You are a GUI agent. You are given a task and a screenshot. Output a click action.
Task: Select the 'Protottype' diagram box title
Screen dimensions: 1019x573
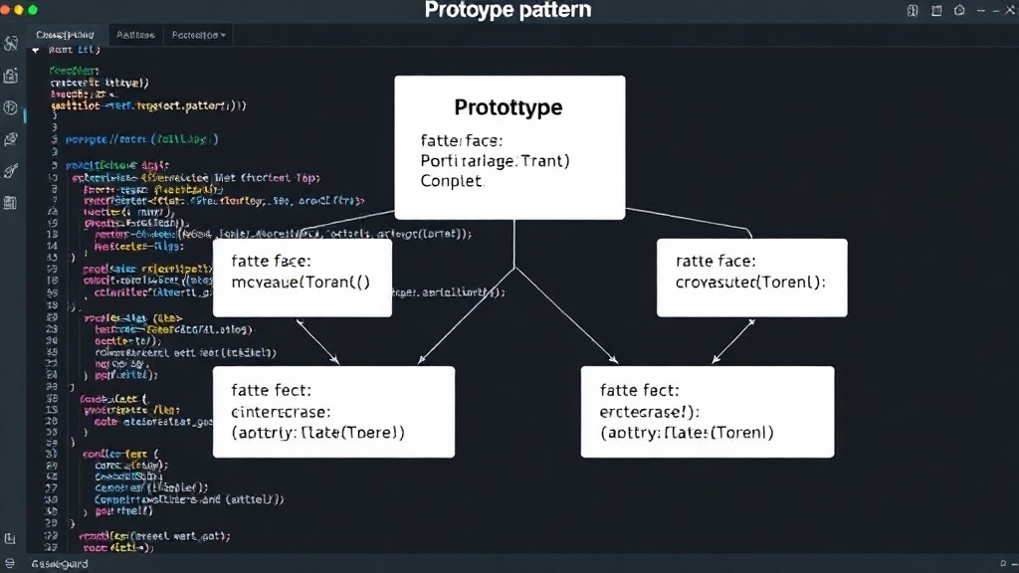pos(509,107)
